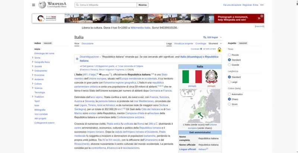This screenshot has height=153, width=298.
Task: Click the language translate icon
Action: coord(205,37)
